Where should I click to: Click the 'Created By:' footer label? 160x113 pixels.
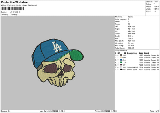tap(6, 111)
